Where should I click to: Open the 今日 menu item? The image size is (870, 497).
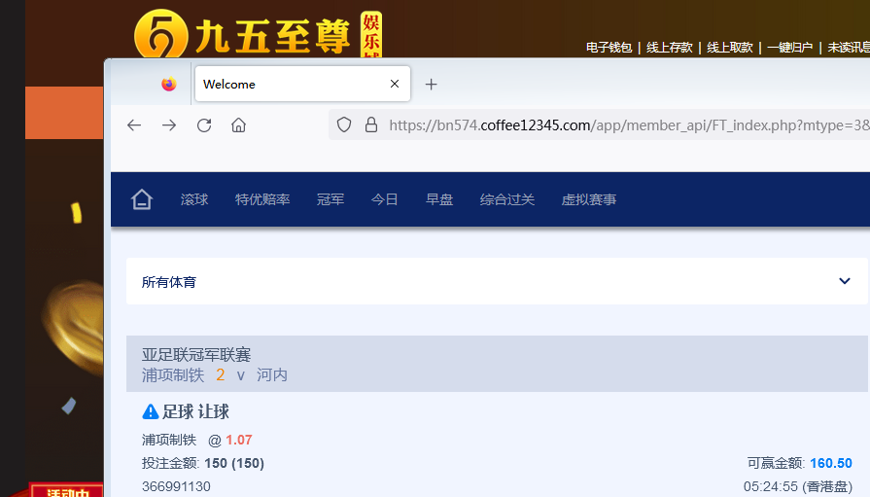pos(385,199)
